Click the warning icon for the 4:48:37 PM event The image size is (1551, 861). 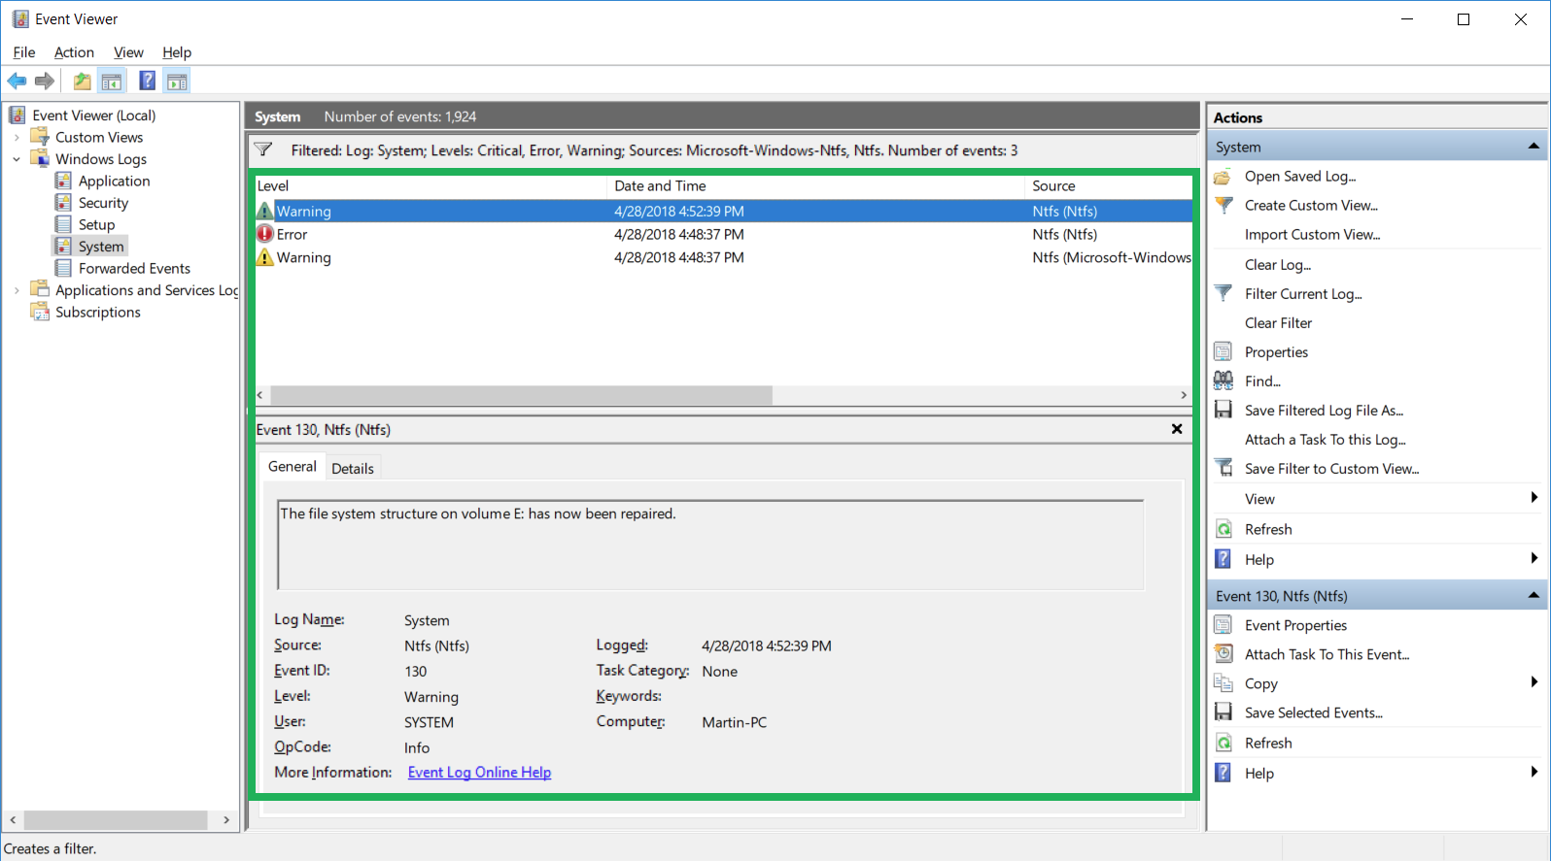pos(265,257)
